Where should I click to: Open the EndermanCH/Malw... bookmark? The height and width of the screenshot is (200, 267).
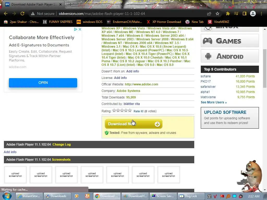click(124, 22)
